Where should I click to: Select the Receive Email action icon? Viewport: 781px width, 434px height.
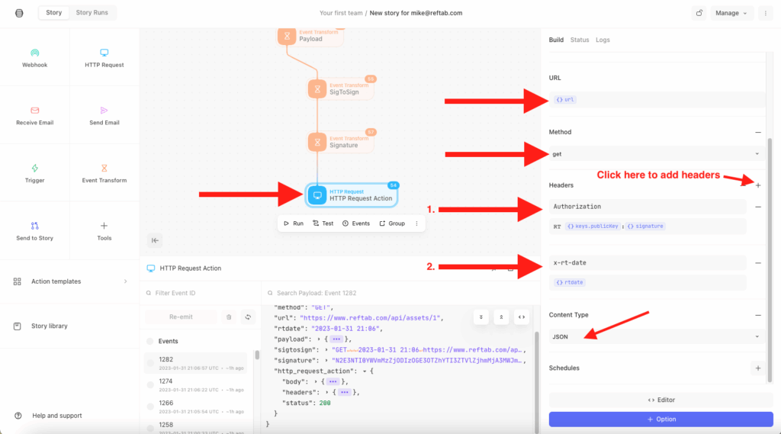point(35,110)
